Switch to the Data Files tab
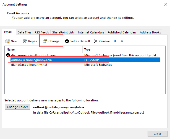The width and height of the screenshot is (170, 139). (x=24, y=32)
